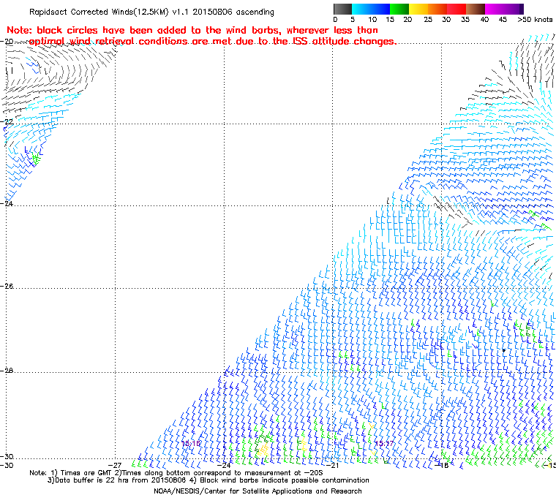Click the black circle wind barb marker
The height and width of the screenshot is (503, 556).
(x=504, y=351)
